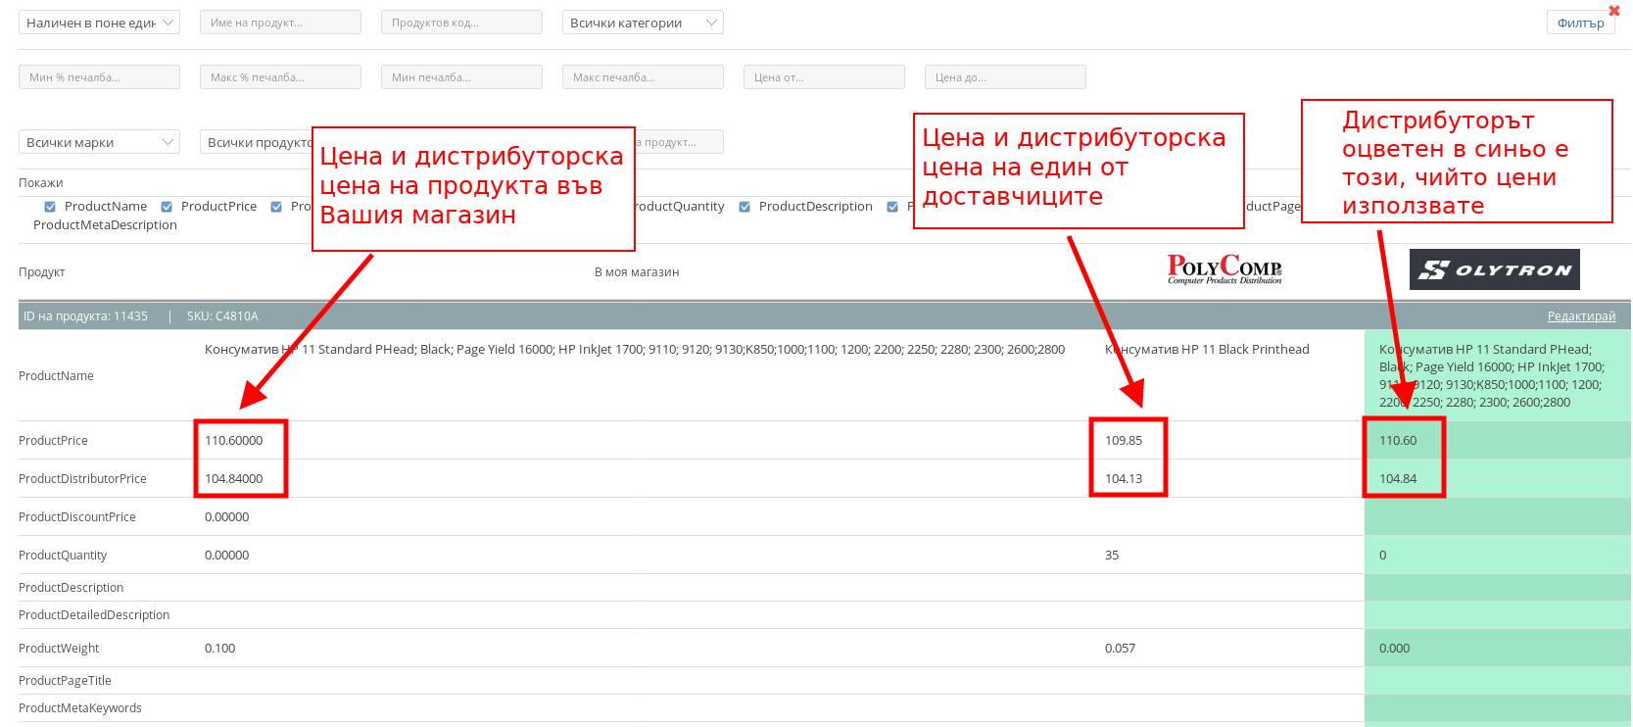The image size is (1633, 727).
Task: Select the 'Мин % печалба' field
Action: pyautogui.click(x=99, y=77)
